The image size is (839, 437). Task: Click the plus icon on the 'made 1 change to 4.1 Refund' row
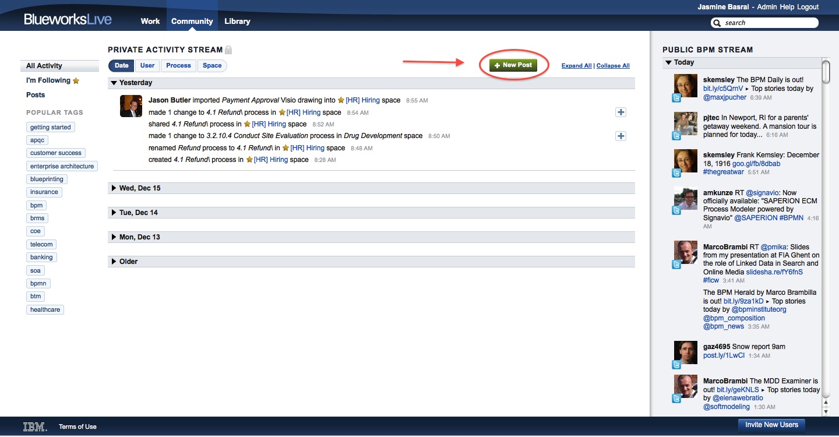(x=621, y=112)
